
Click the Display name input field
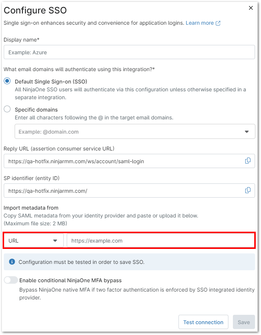[x=129, y=52]
